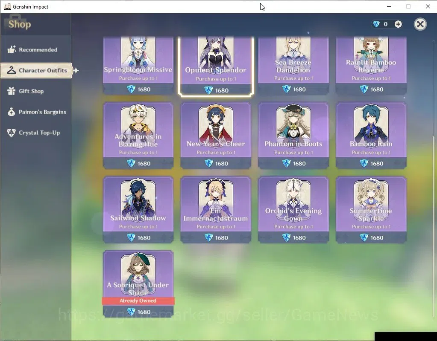Click the Crystal Top-Up crystal icon
Screen dimensions: 437x341
pyautogui.click(x=12, y=133)
